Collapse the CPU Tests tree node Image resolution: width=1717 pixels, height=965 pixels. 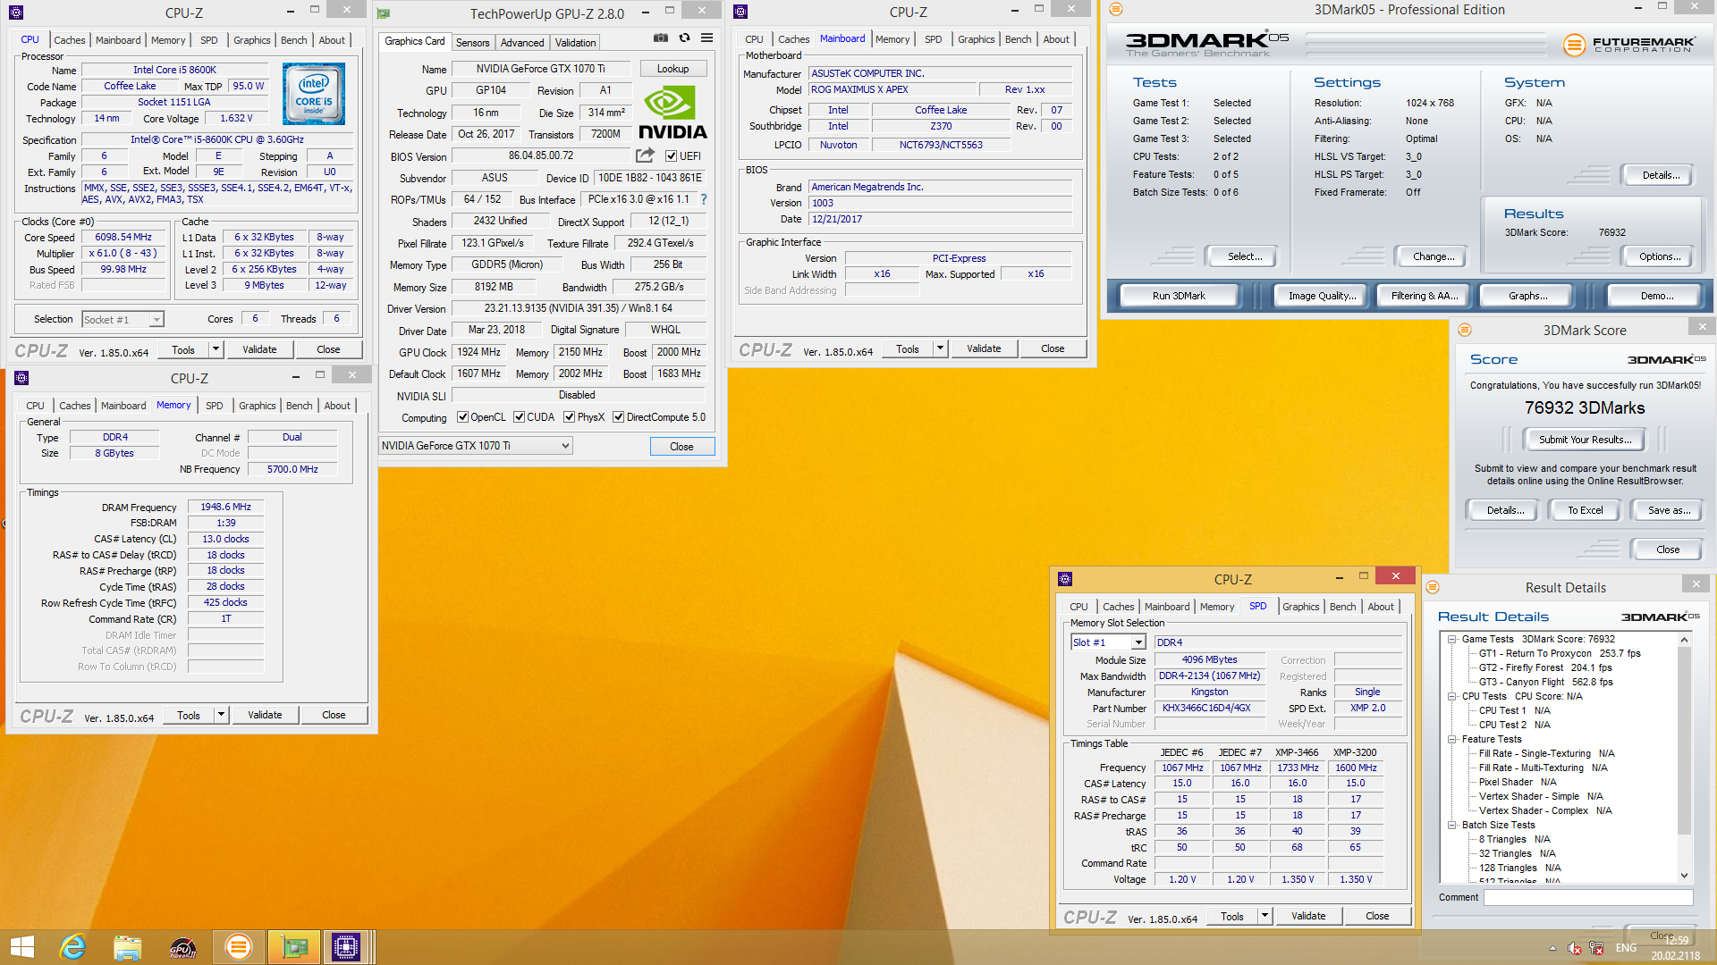point(1452,696)
